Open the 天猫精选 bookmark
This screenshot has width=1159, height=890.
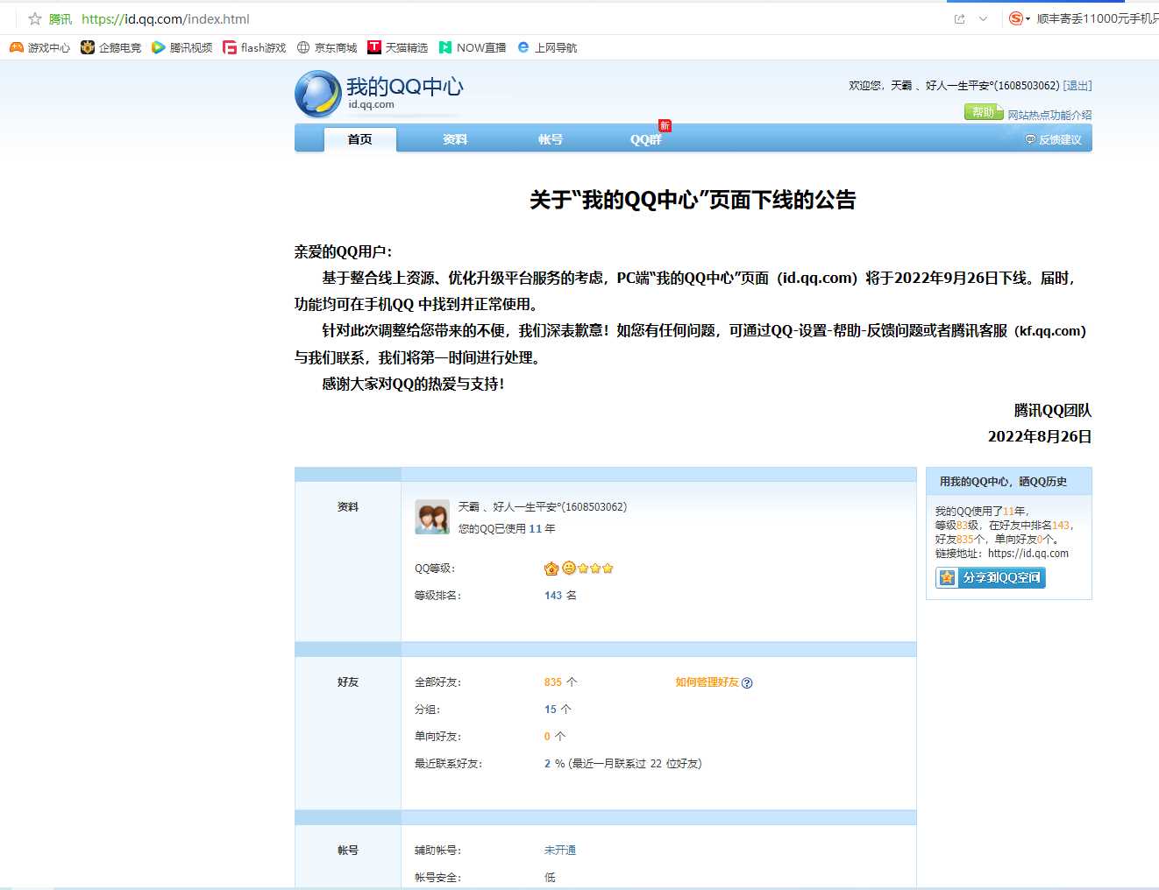398,47
